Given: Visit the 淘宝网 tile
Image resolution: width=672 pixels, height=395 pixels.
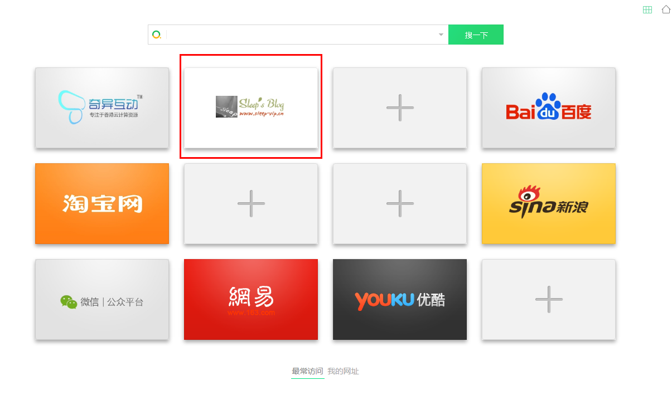Looking at the screenshot, I should [102, 203].
